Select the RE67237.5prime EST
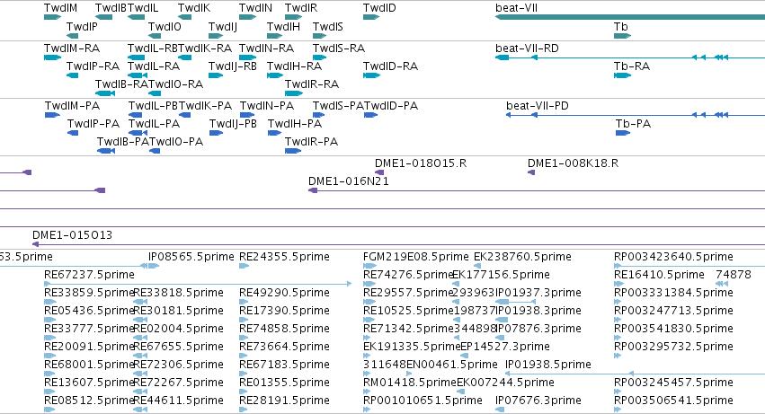This screenshot has width=765, height=414. pos(198,284)
